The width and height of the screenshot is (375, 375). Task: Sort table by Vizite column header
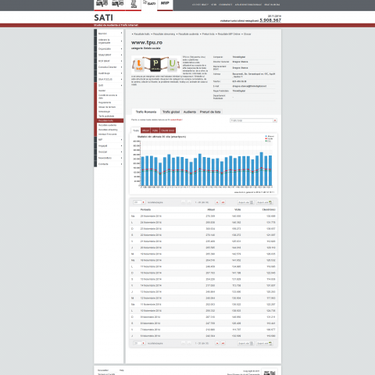point(237,209)
